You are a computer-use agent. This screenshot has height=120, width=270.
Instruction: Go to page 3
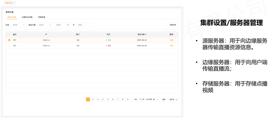click(x=98, y=99)
